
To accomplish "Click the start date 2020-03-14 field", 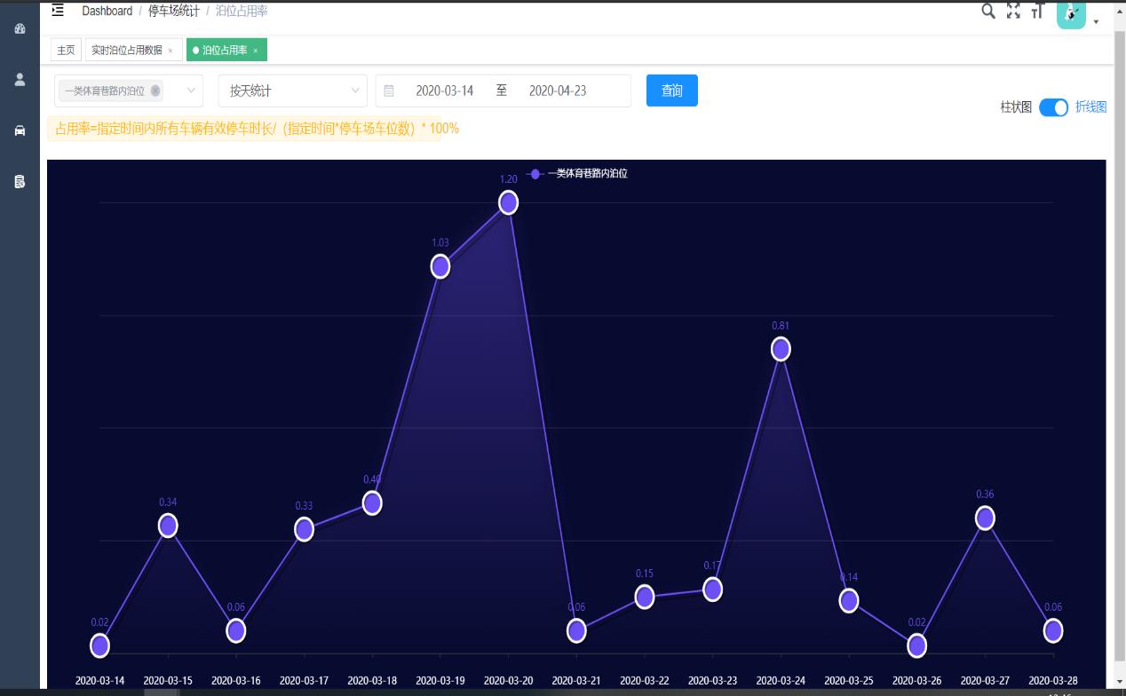I will (444, 91).
